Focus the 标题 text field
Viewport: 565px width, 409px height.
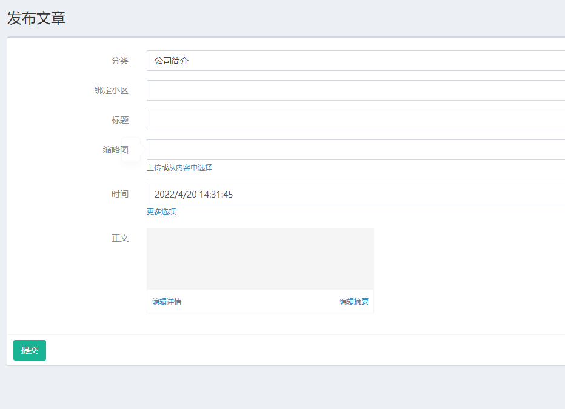356,120
